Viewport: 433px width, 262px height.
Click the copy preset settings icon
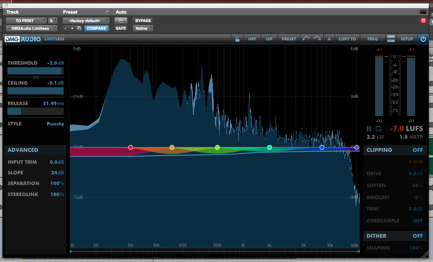click(79, 28)
